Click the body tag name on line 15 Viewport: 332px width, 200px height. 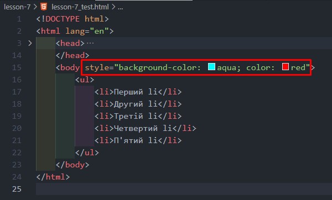70,67
